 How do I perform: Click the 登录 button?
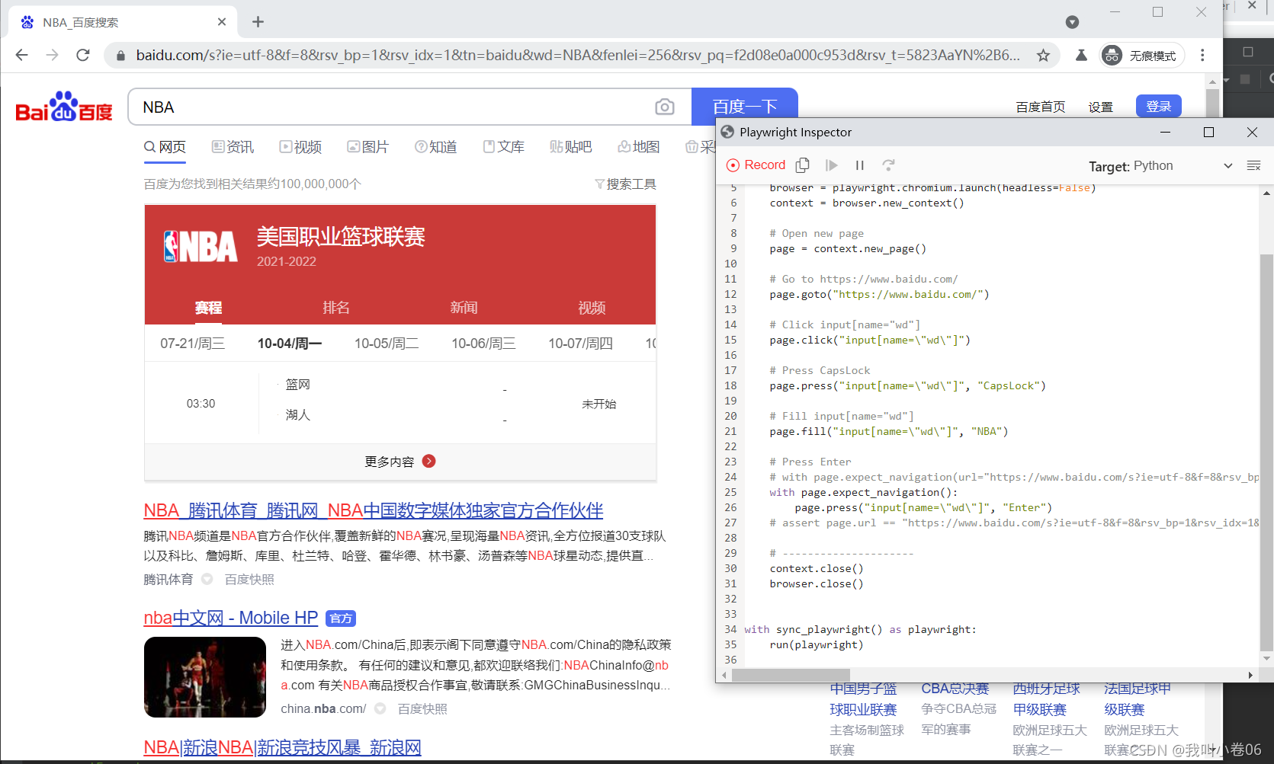pyautogui.click(x=1158, y=106)
